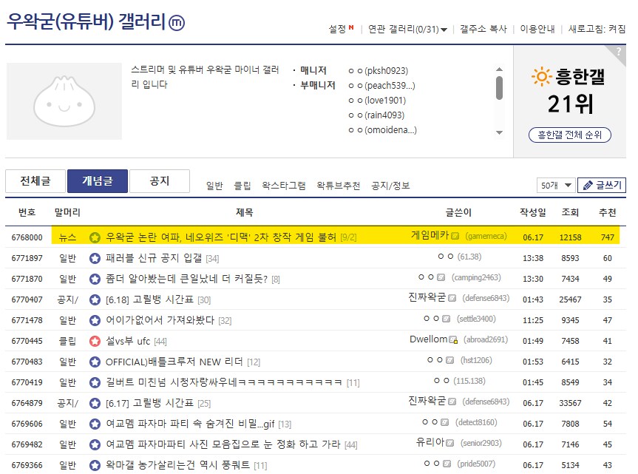Open gamemeca's gallog via its small icon
The width and height of the screenshot is (638, 474).
pyautogui.click(x=455, y=235)
